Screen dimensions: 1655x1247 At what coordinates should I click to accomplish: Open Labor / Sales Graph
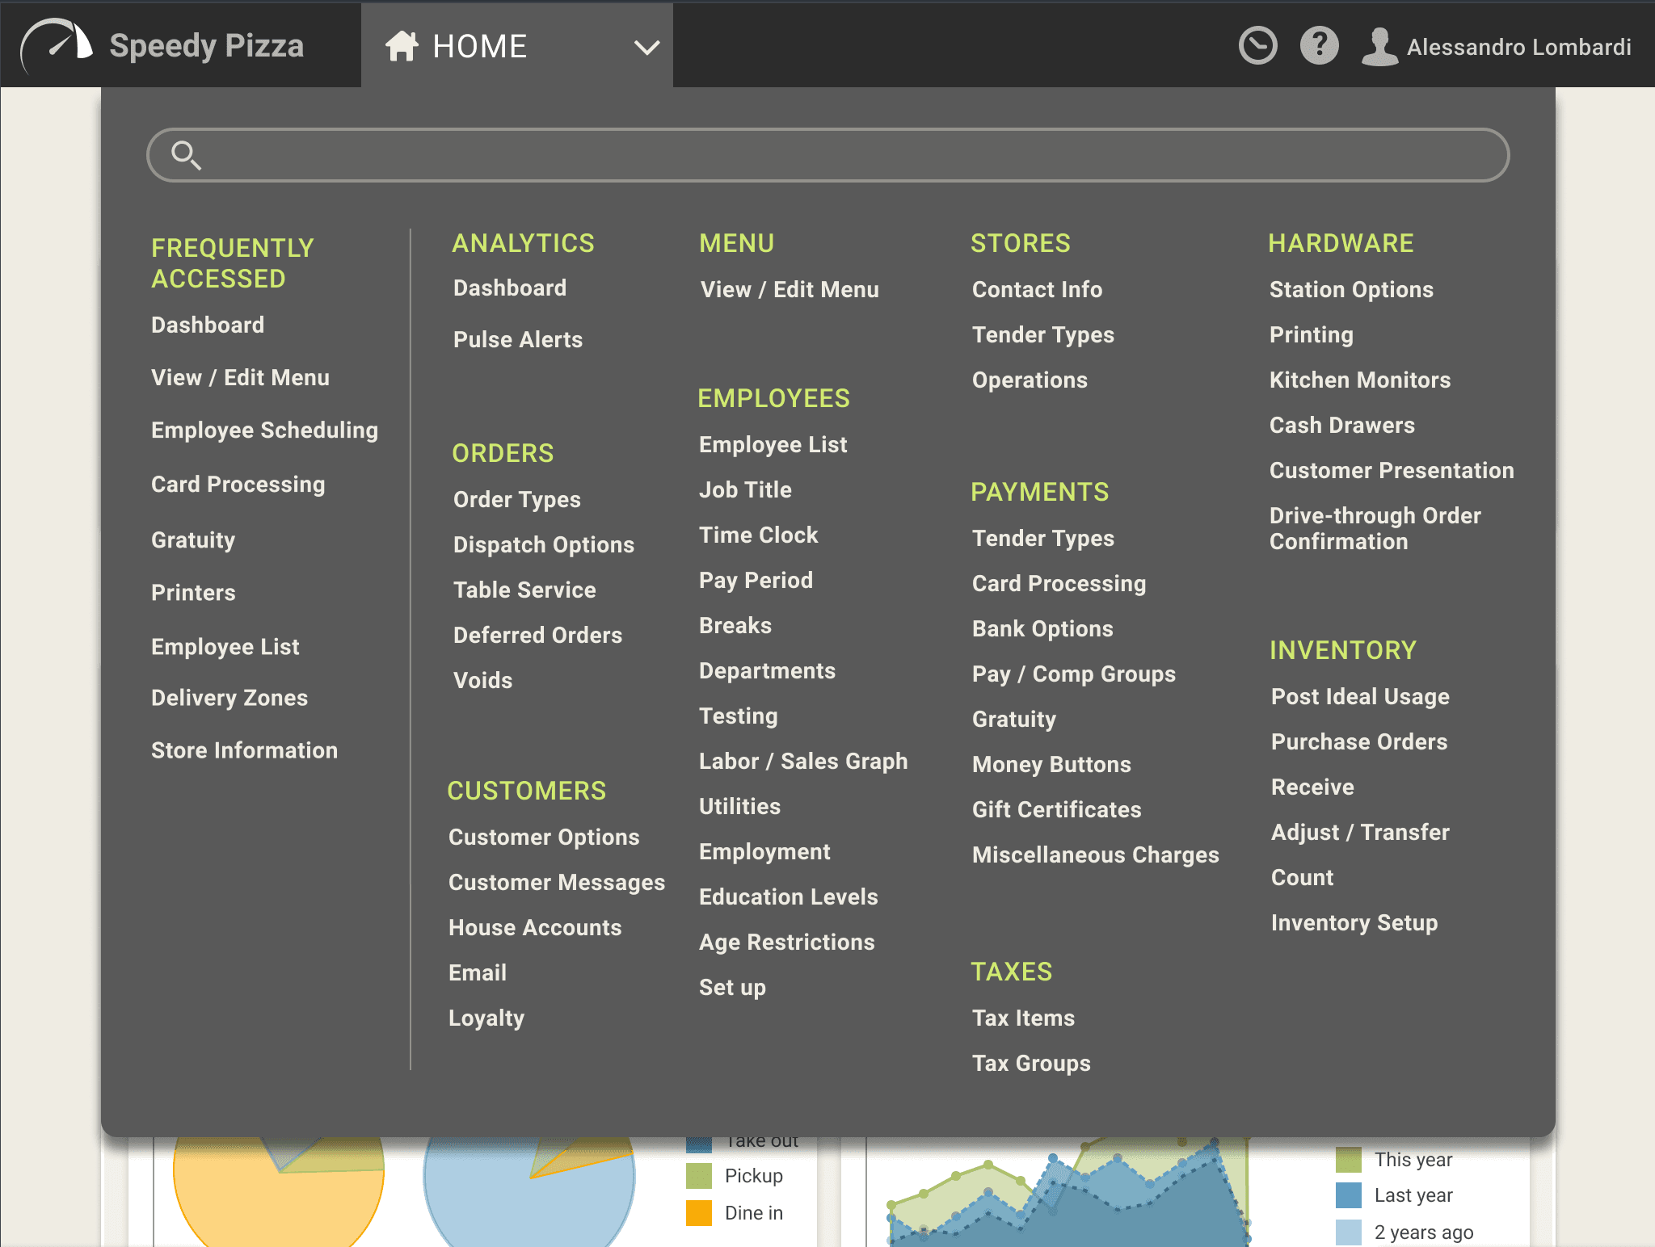(802, 762)
